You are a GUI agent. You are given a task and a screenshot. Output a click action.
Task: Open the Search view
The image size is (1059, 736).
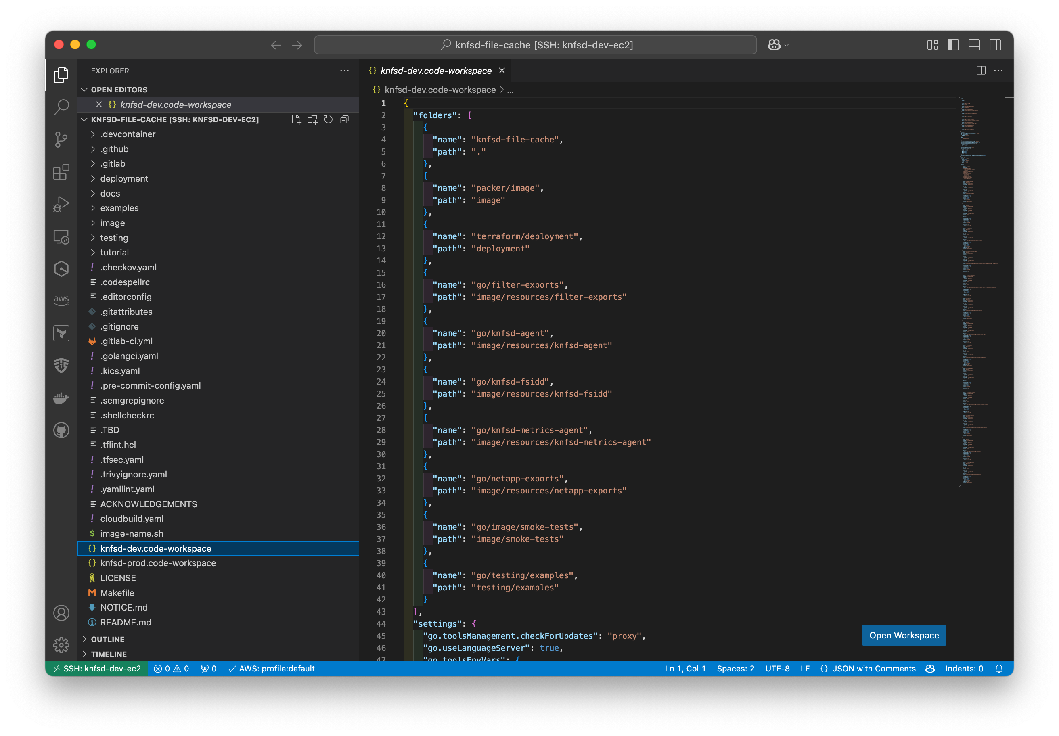[61, 107]
